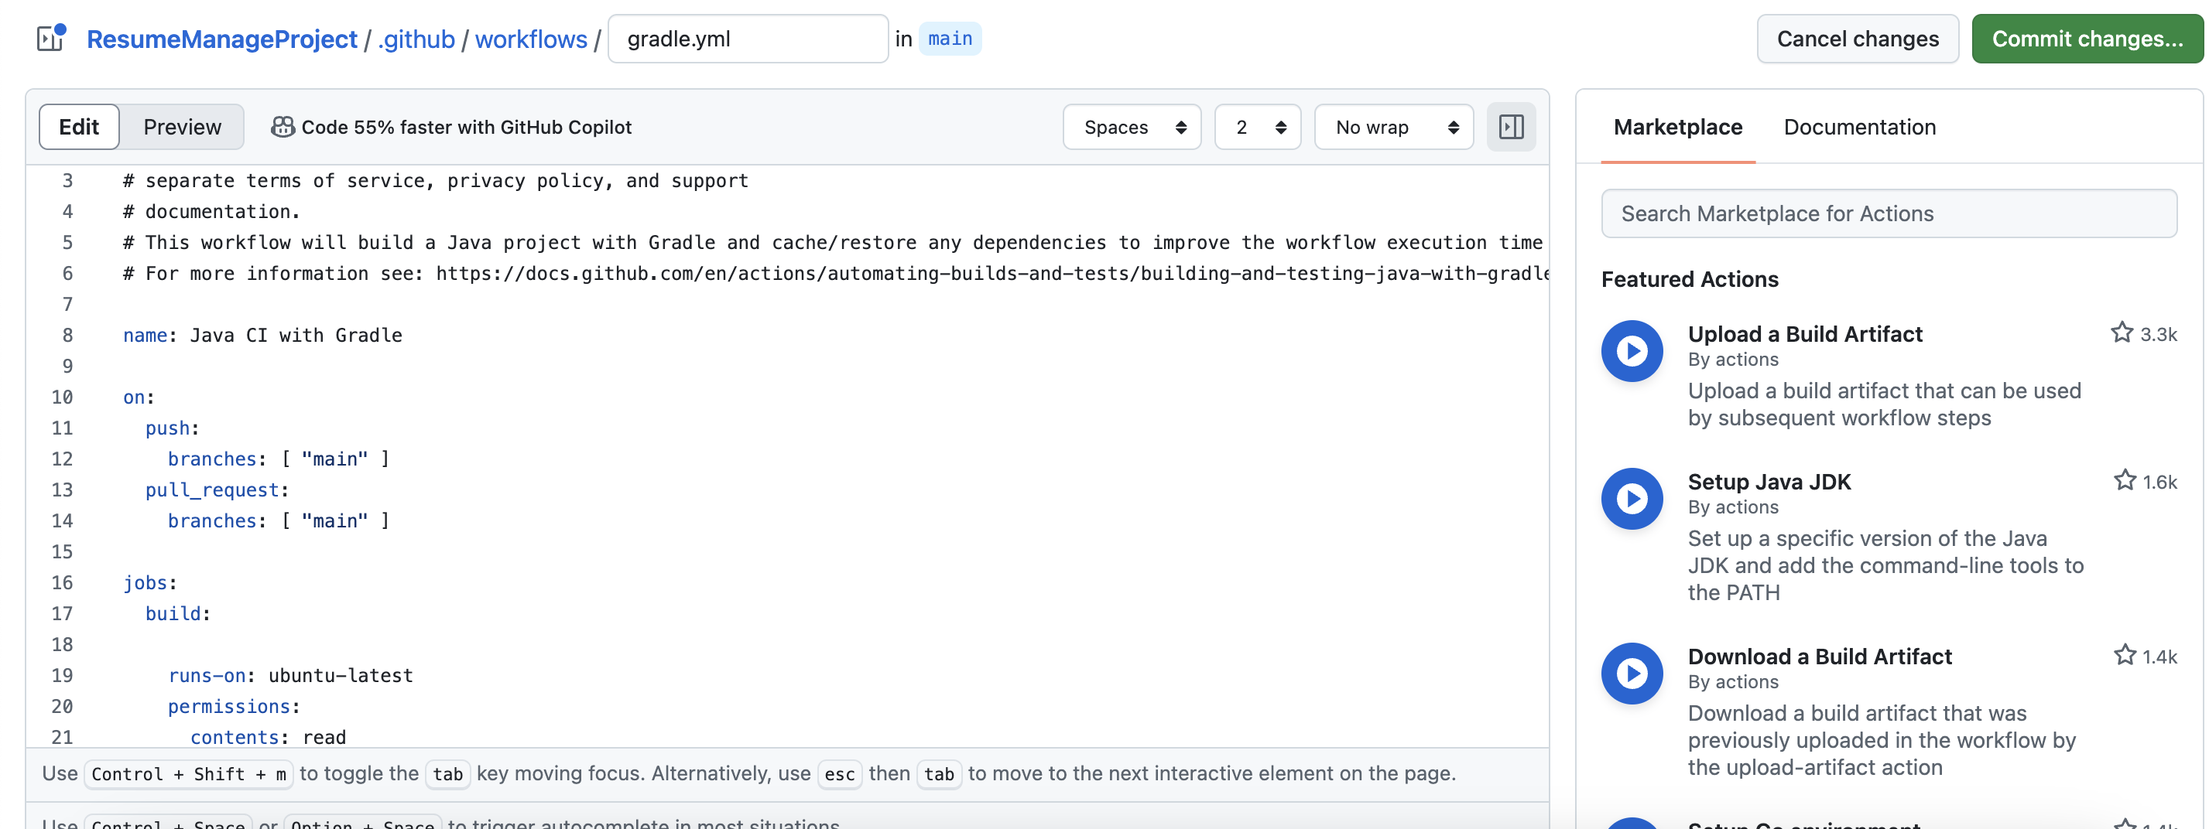This screenshot has height=829, width=2209.
Task: Click the Upload a Build Artifact play icon
Action: (x=1631, y=351)
